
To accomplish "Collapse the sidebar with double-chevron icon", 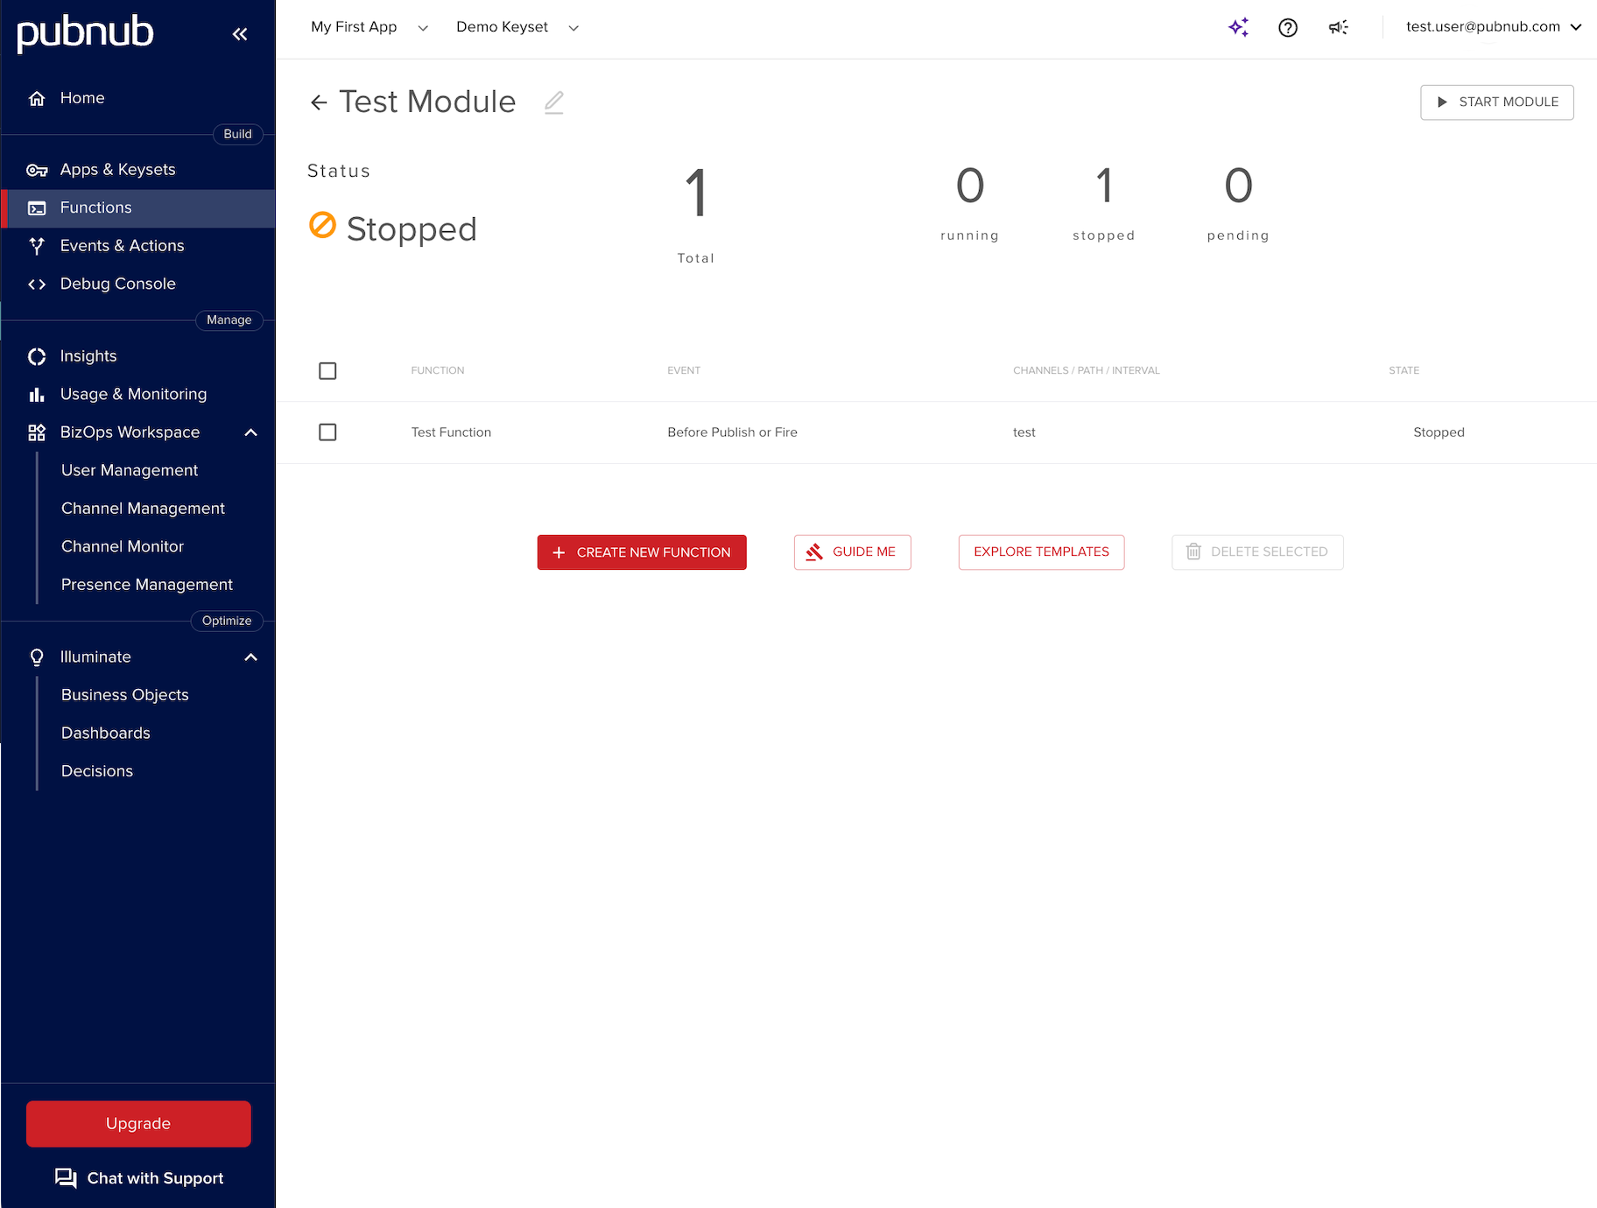I will tap(240, 34).
